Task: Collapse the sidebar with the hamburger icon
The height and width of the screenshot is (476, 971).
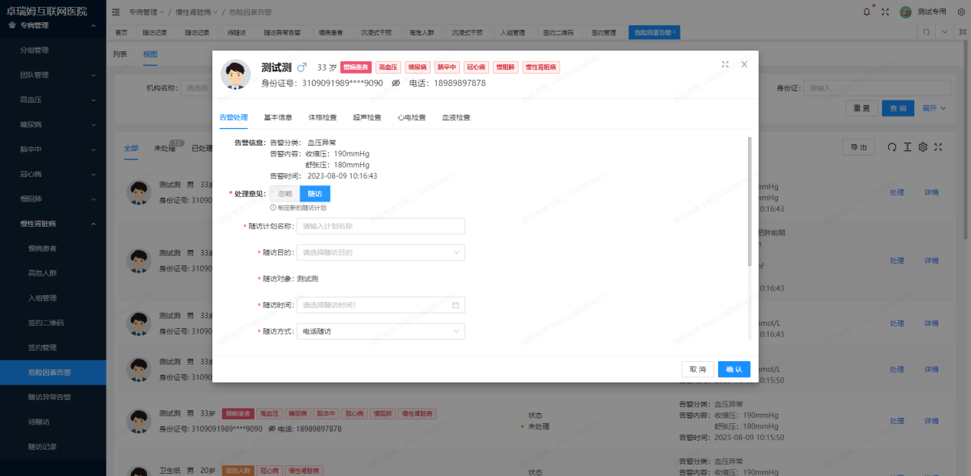Action: point(115,11)
